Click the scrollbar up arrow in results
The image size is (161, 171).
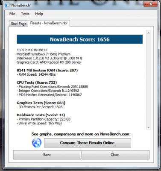(149, 33)
